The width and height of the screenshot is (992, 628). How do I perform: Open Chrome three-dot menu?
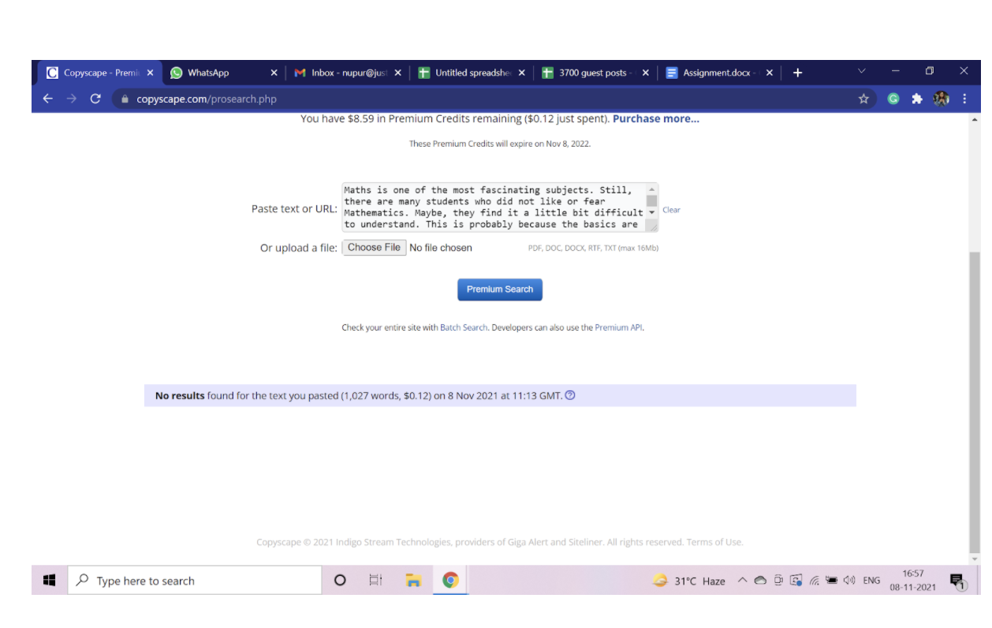tap(964, 99)
